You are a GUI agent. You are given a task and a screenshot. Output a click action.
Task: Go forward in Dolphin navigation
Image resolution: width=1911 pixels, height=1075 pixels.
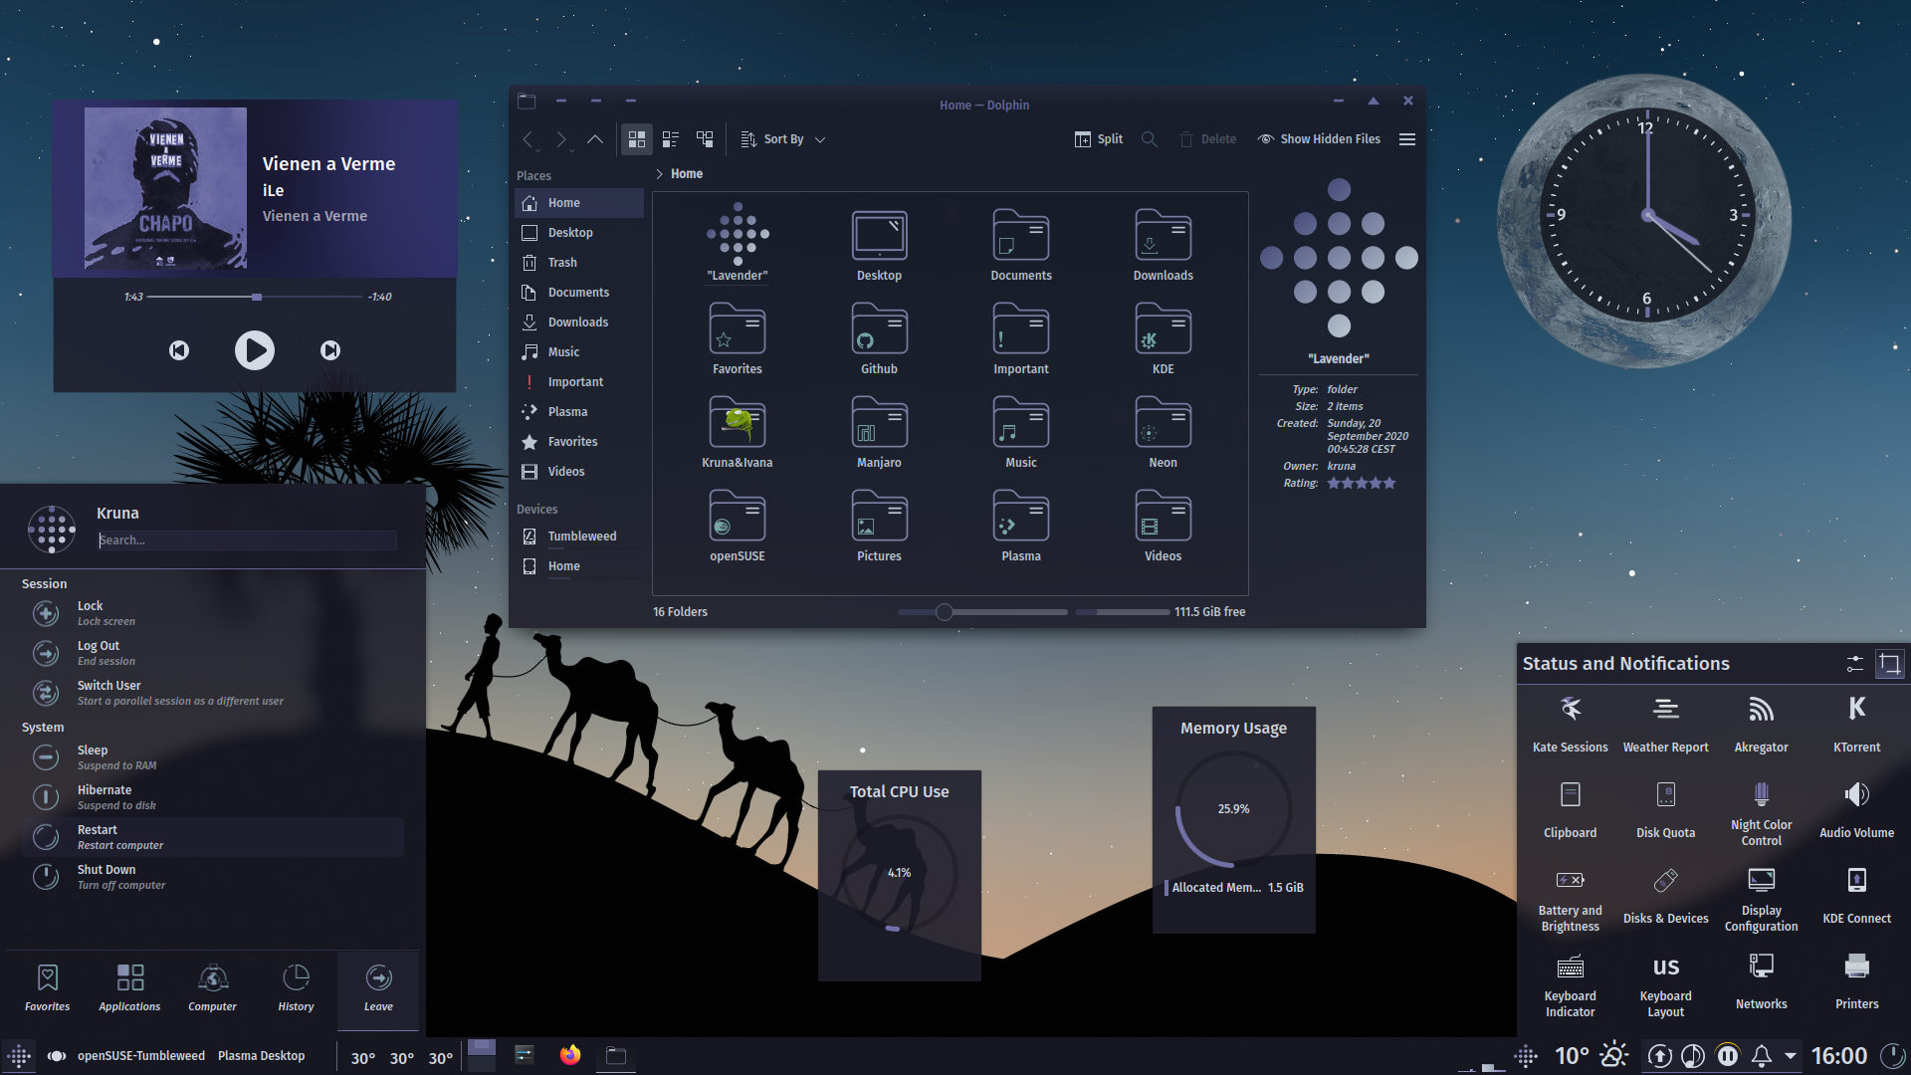click(x=561, y=139)
